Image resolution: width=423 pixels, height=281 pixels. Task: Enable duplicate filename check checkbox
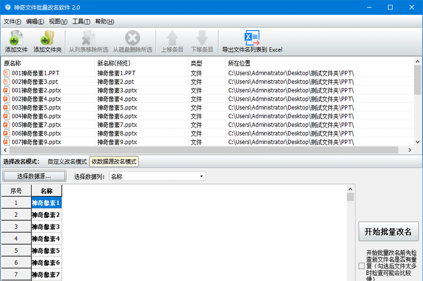pos(361,266)
